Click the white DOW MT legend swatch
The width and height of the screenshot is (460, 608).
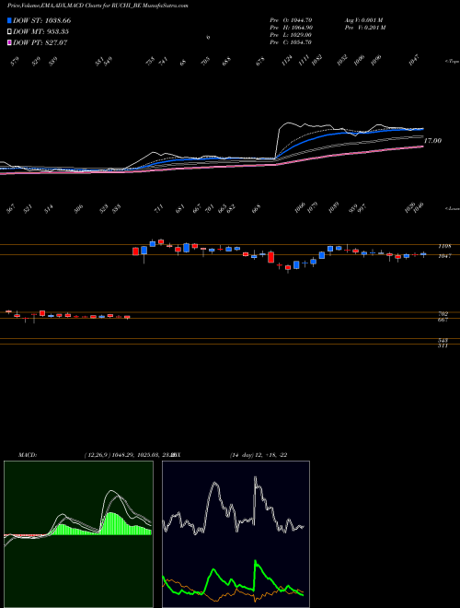(9, 32)
